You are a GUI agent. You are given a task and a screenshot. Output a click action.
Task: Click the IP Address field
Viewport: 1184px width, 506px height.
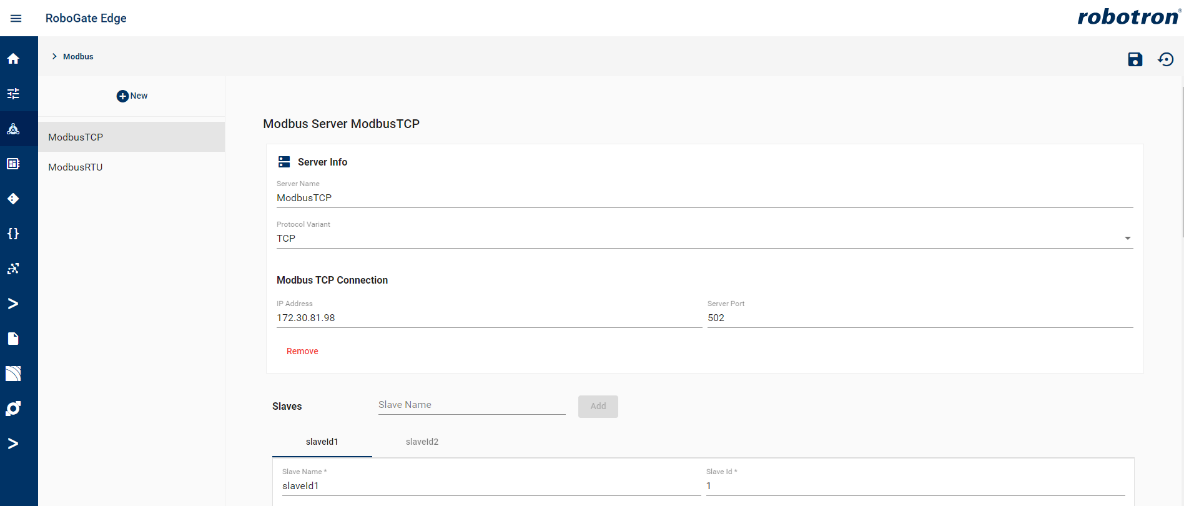pyautogui.click(x=489, y=318)
